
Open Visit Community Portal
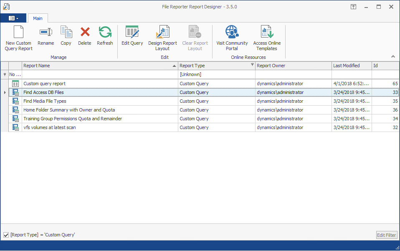(232, 33)
